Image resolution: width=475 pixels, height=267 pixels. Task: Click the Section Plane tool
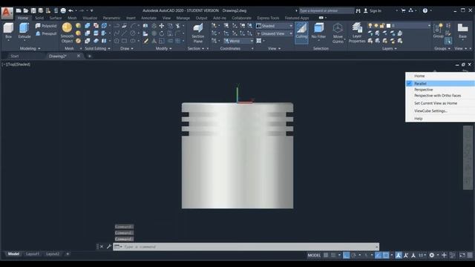point(198,33)
